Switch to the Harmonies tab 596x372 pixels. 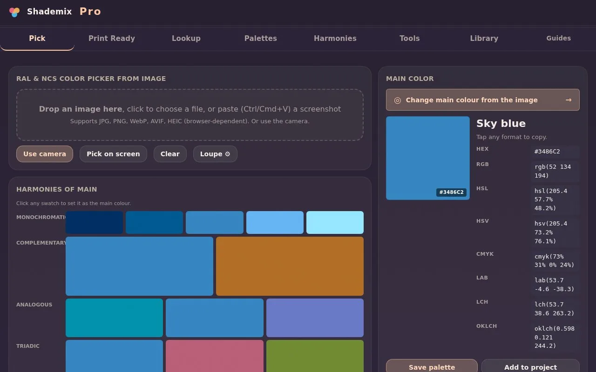(x=335, y=39)
